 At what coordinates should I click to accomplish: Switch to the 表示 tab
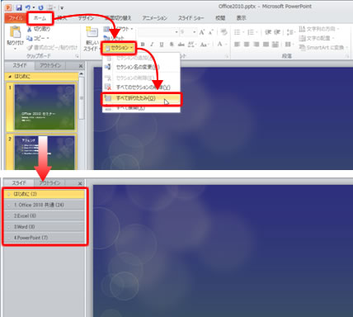pos(242,18)
